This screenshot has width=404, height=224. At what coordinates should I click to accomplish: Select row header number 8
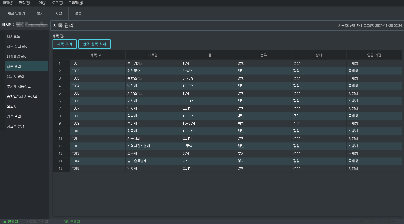point(60,116)
